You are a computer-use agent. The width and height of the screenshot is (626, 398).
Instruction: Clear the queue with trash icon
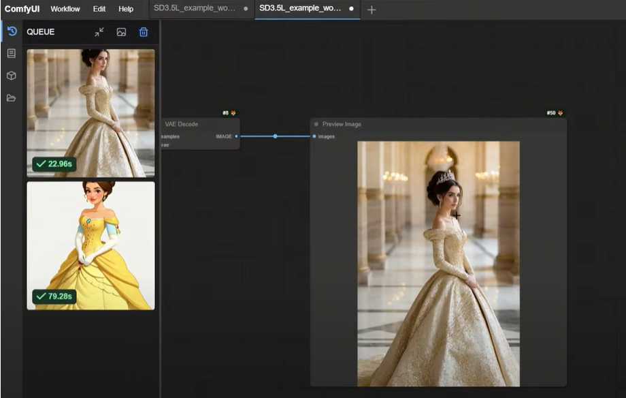click(144, 32)
